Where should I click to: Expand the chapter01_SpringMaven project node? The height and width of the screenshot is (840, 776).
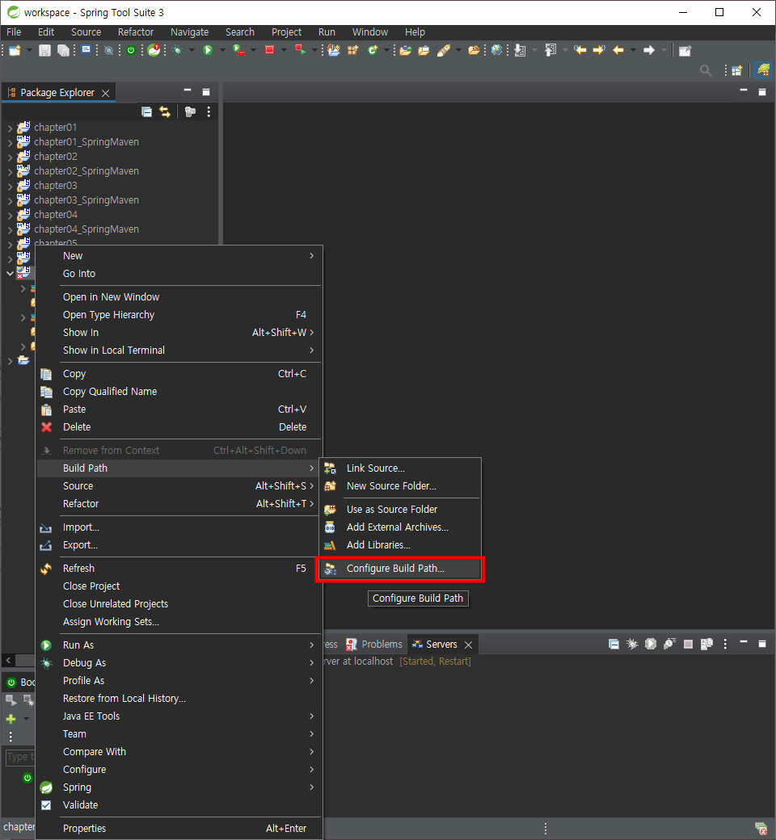point(10,142)
